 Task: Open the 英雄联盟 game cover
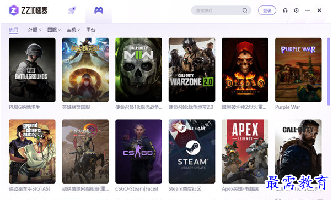(85, 70)
